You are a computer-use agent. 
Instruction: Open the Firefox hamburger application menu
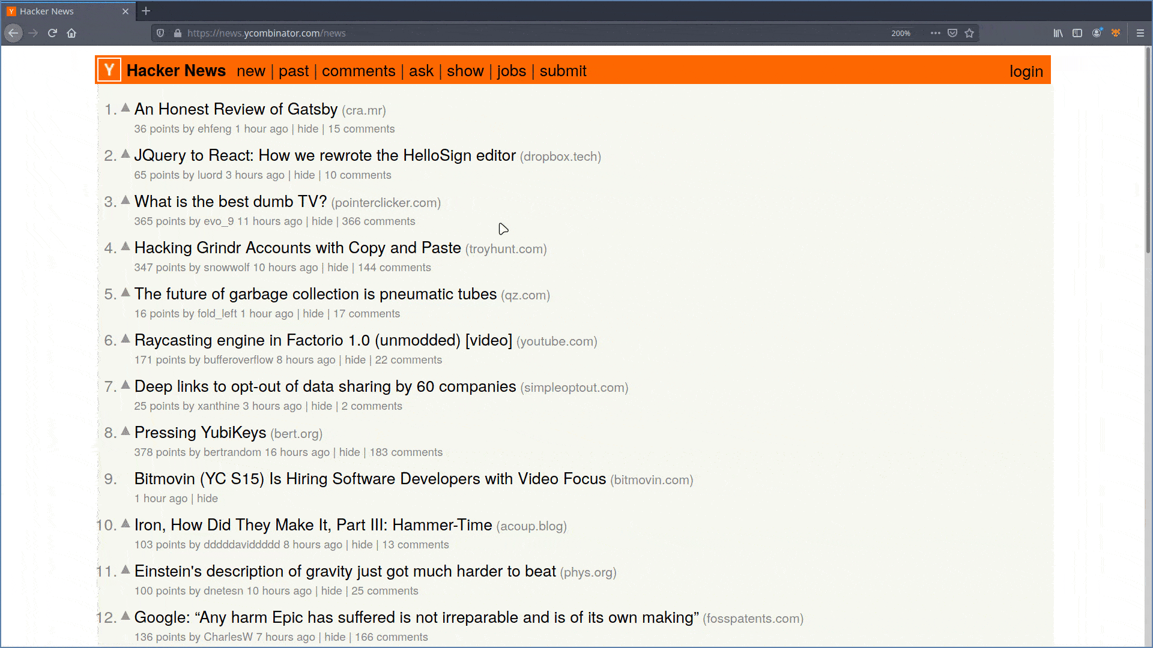[1140, 33]
